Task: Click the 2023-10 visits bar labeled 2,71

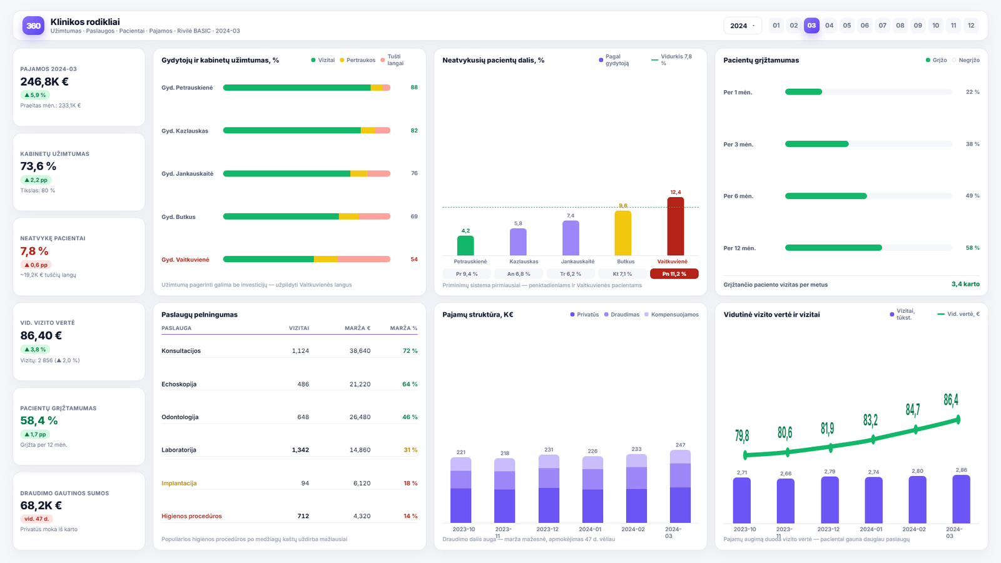Action: 742,500
